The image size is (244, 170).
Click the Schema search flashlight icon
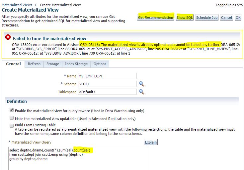141,84
